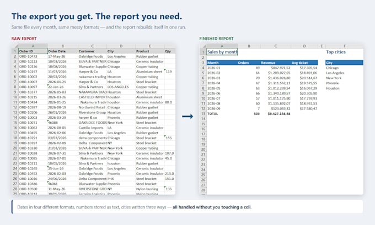Select the Qty cell 213.0
The height and width of the screenshot is (225, 375).
[x=170, y=174]
